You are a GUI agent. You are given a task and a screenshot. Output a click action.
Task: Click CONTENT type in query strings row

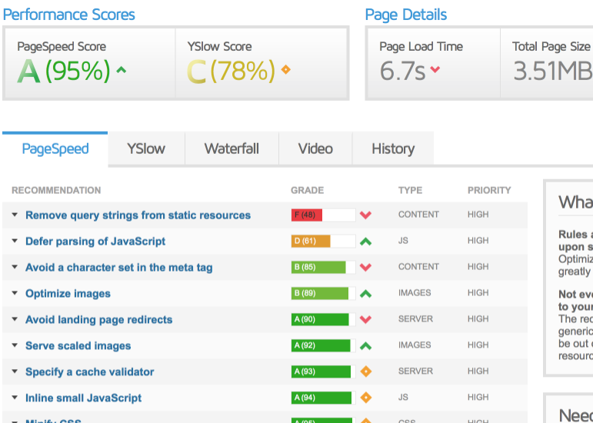(418, 215)
